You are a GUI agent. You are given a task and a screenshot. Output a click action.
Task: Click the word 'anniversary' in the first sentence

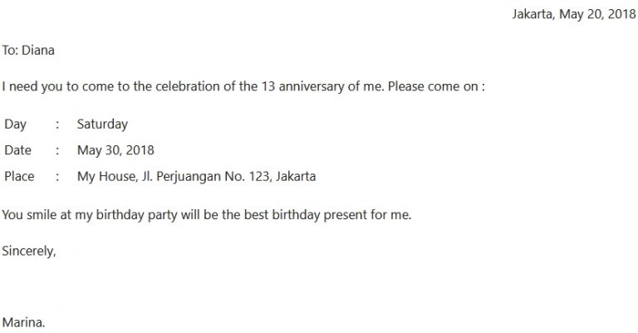312,86
